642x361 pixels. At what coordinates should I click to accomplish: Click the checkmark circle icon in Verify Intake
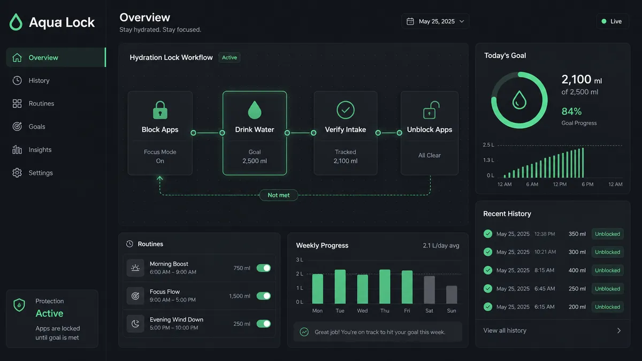click(x=346, y=110)
